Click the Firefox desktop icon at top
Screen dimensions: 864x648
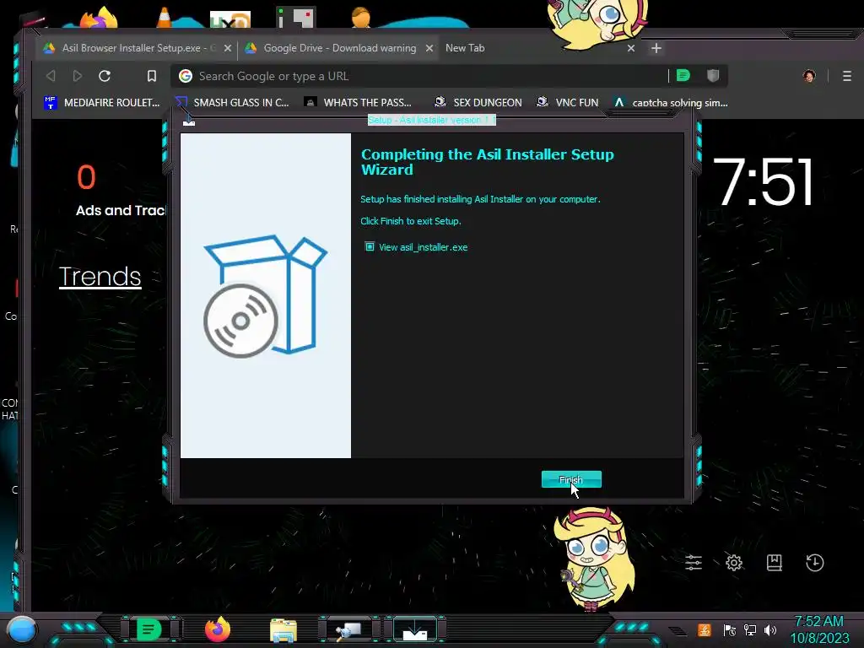[100, 18]
